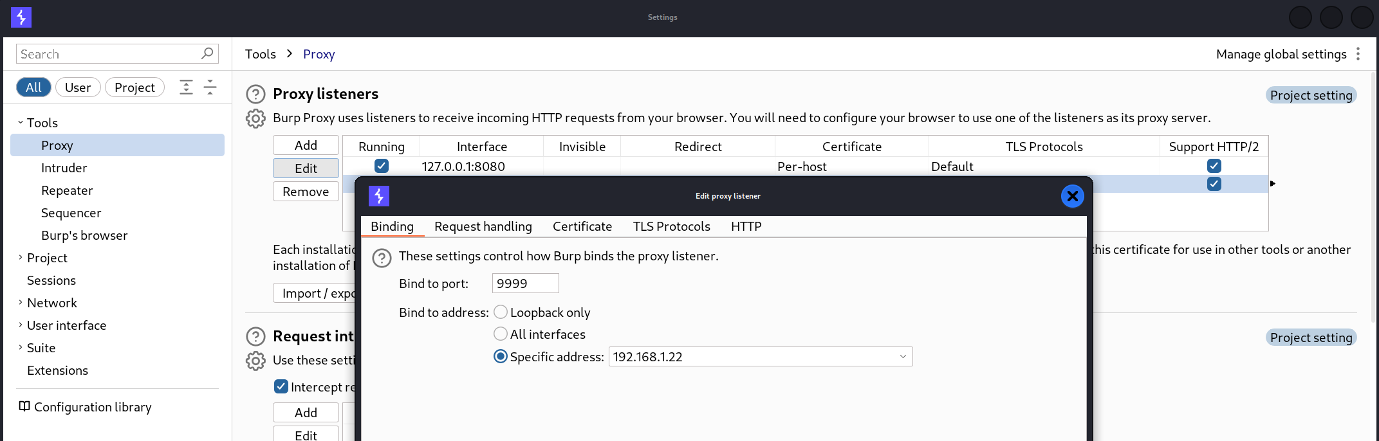Click Add under Request interception rules
The height and width of the screenshot is (441, 1379).
click(306, 413)
